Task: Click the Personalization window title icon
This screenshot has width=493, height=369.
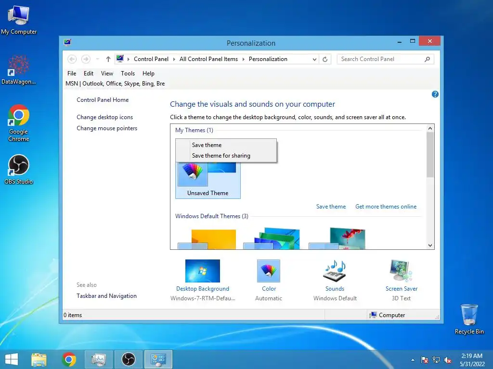Action: click(67, 42)
